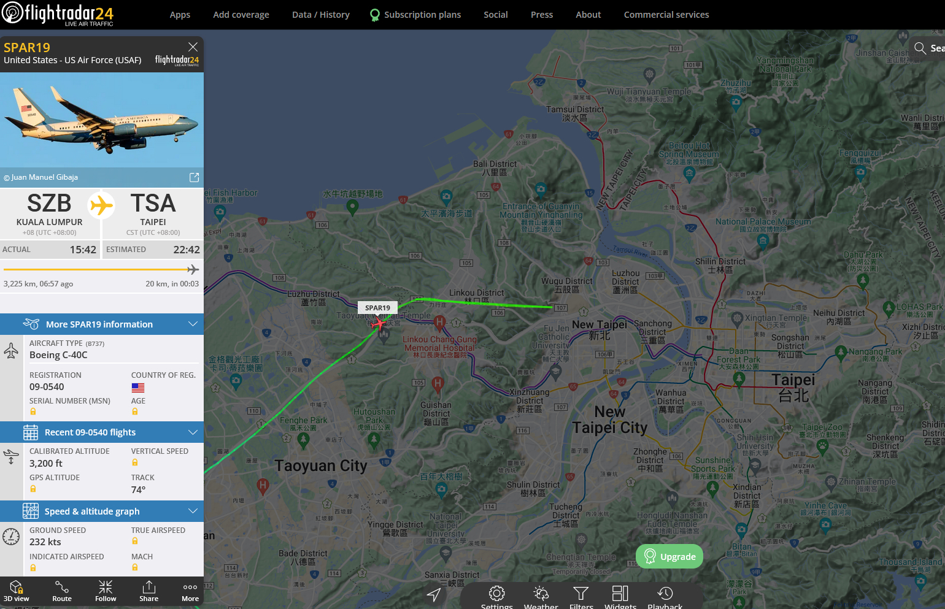
Task: Click the locked True Airspeed padlock
Action: (x=135, y=541)
